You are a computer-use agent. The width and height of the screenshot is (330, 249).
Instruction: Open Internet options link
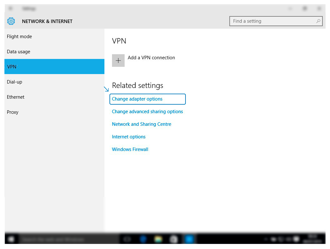pos(129,137)
